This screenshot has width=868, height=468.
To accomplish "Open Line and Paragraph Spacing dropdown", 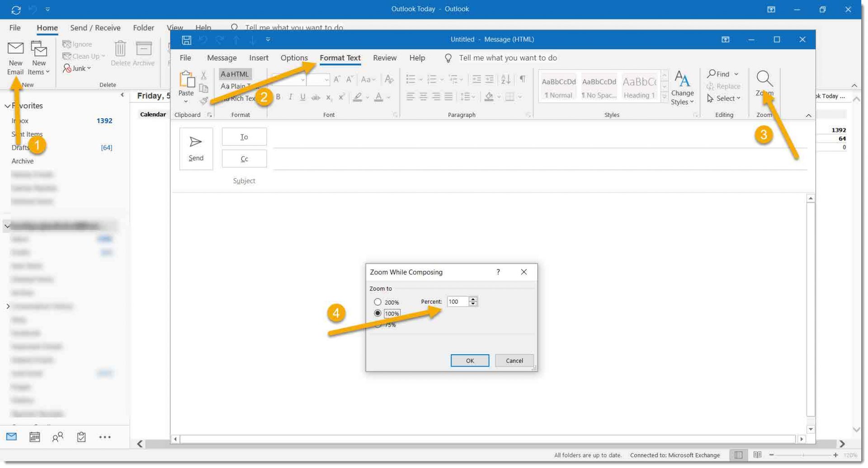I will 467,97.
